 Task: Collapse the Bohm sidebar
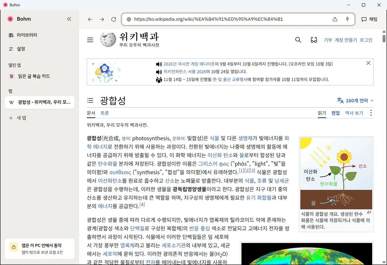pyautogui.click(x=69, y=19)
